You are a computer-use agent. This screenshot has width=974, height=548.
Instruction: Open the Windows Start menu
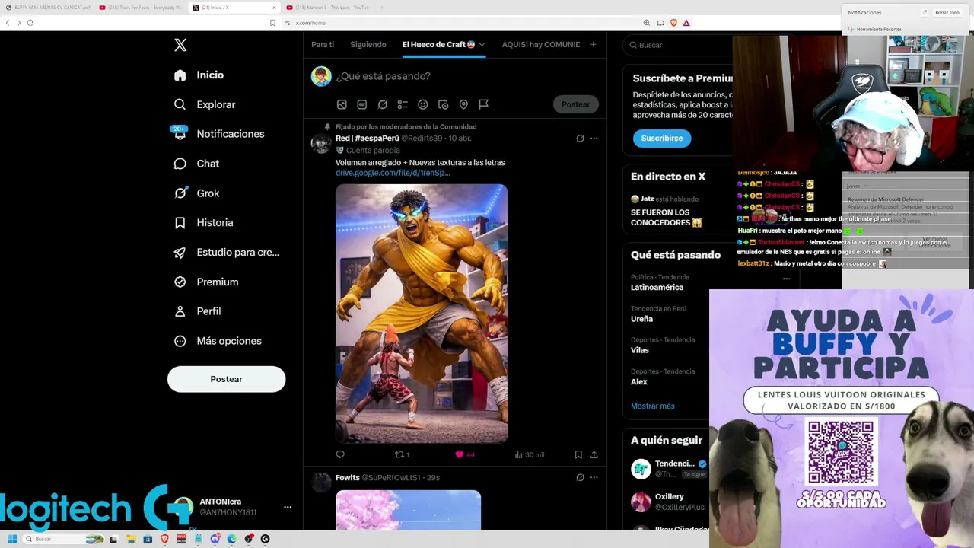pos(12,539)
